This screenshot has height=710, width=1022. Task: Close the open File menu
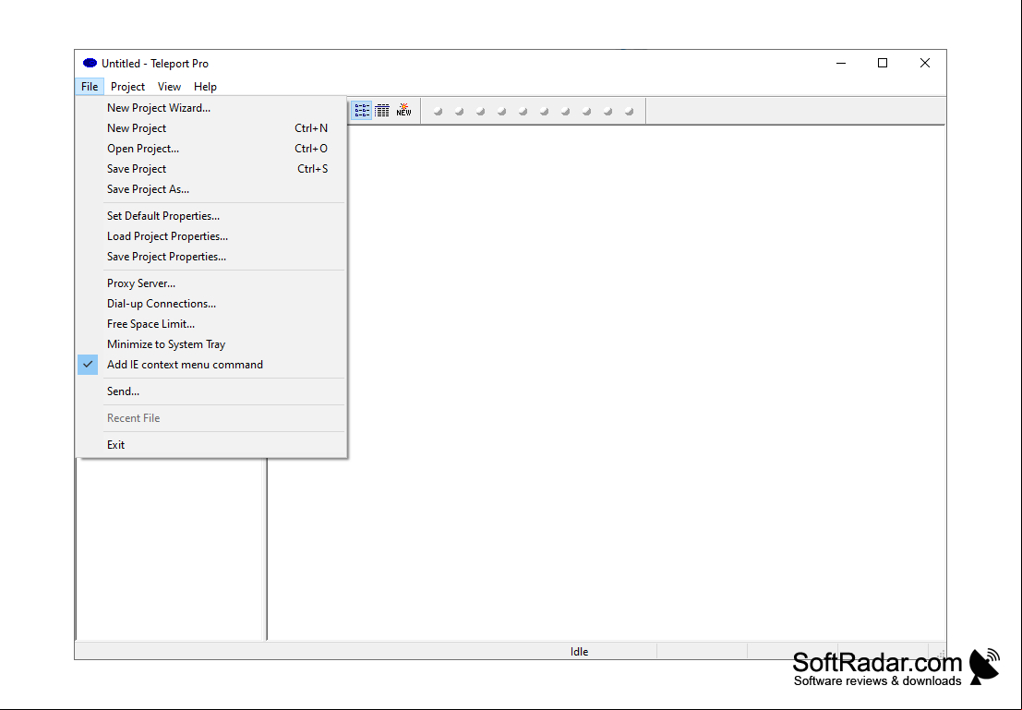90,87
